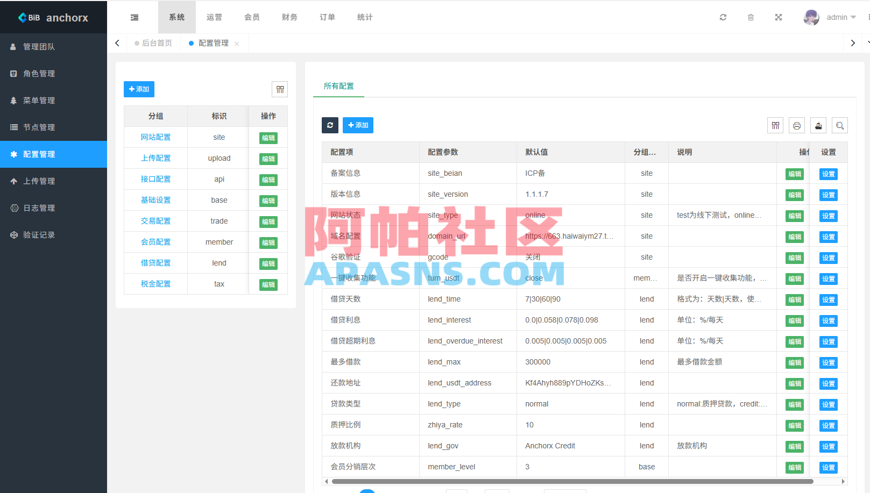Open the 统计 top menu
870x493 pixels.
(x=365, y=17)
